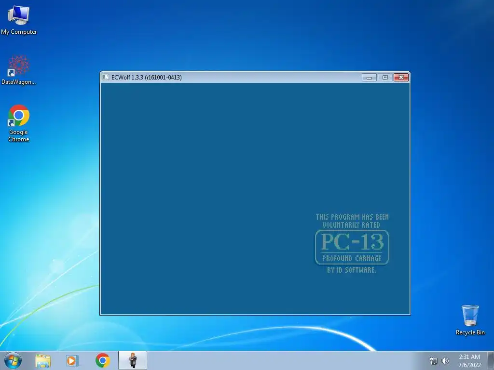Click the PC-13 rating screen to skip
Image resolution: width=494 pixels, height=370 pixels.
click(255, 198)
